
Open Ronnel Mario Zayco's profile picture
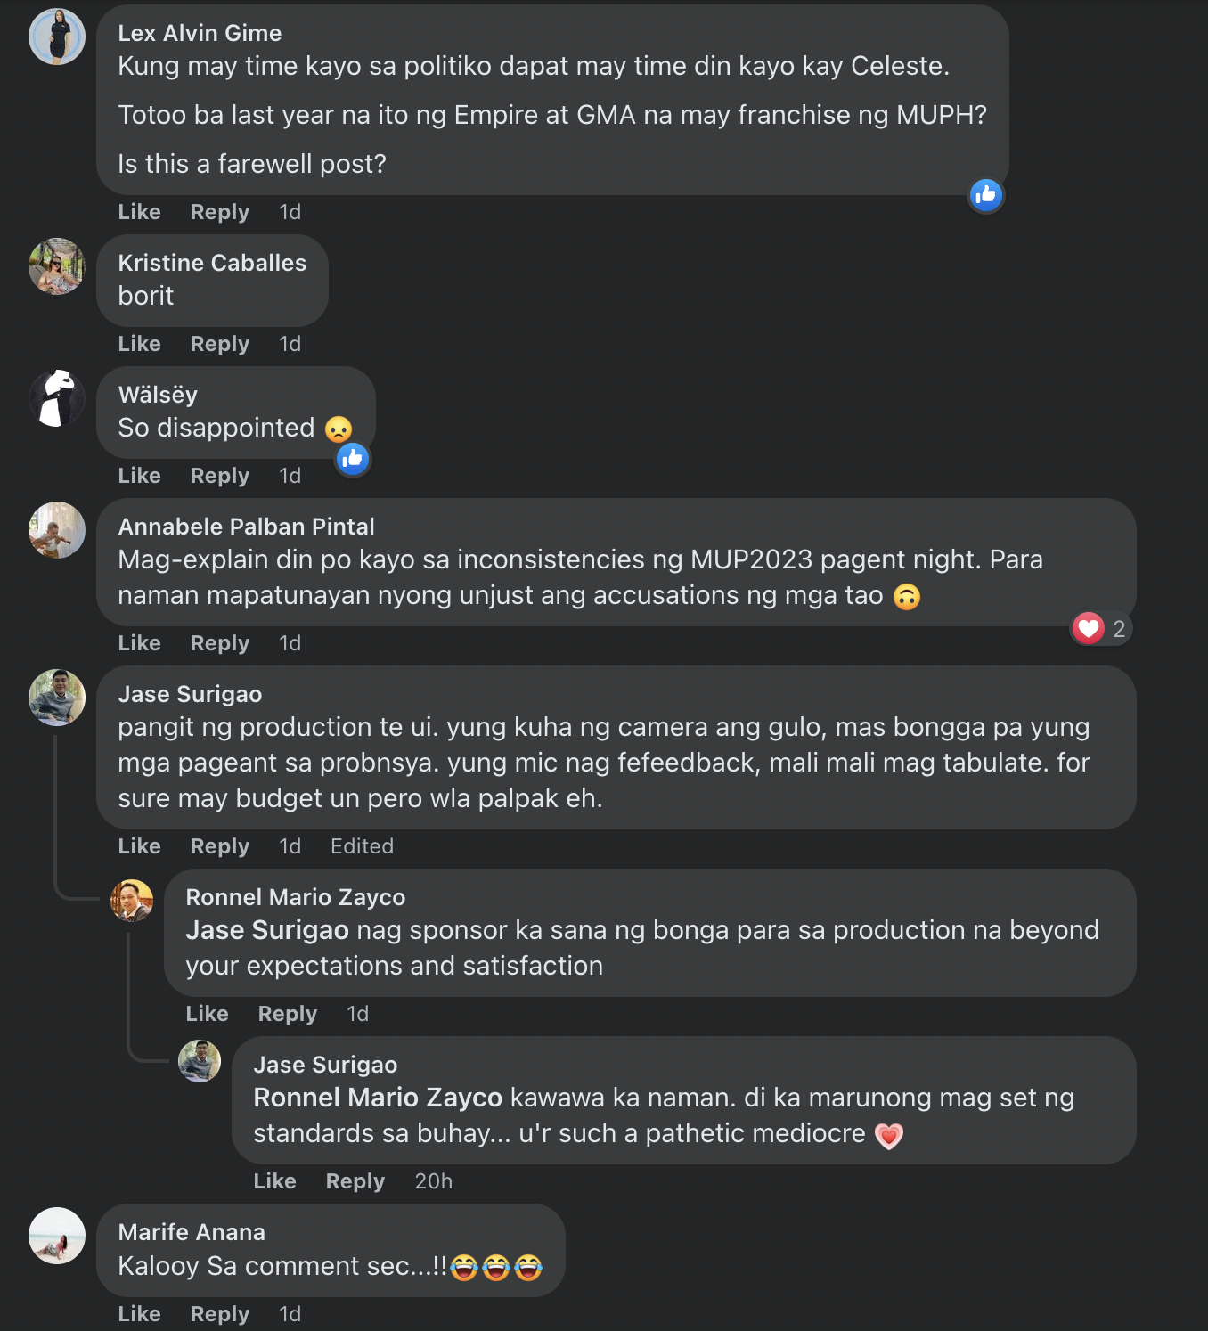132,901
